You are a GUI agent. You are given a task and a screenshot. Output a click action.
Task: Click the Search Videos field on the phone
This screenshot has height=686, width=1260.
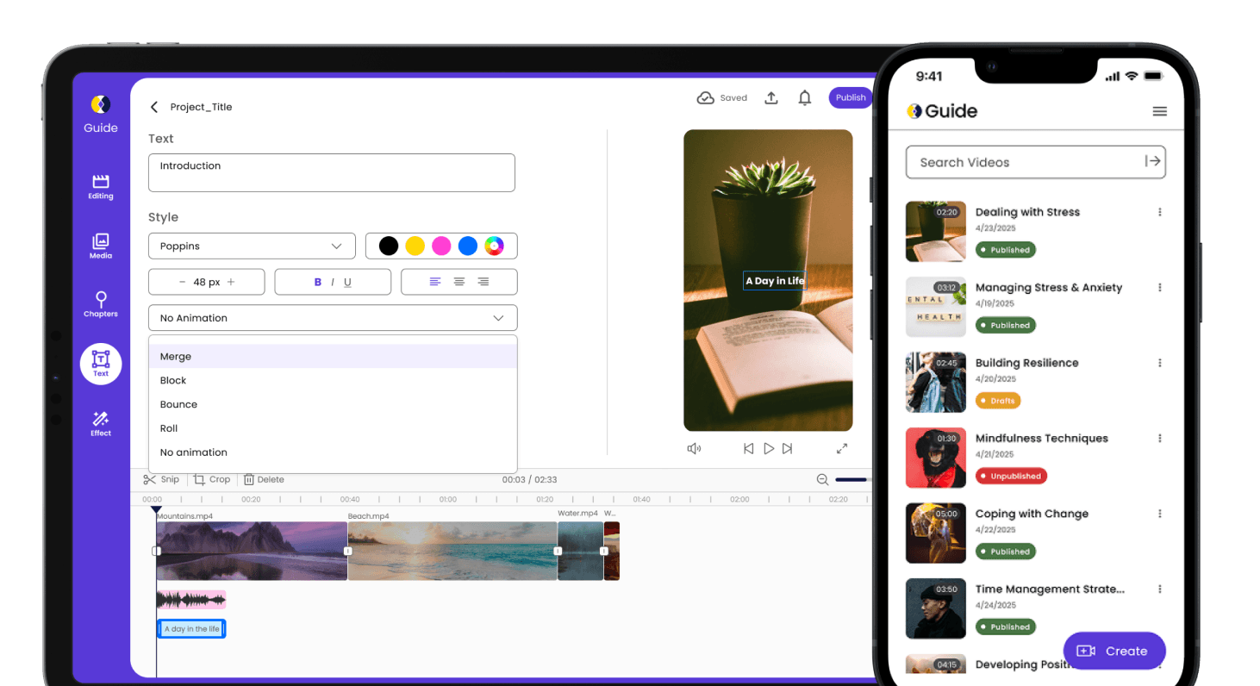[x=1036, y=162]
